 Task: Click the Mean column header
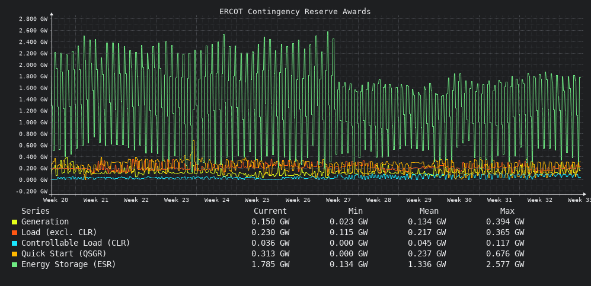point(429,211)
